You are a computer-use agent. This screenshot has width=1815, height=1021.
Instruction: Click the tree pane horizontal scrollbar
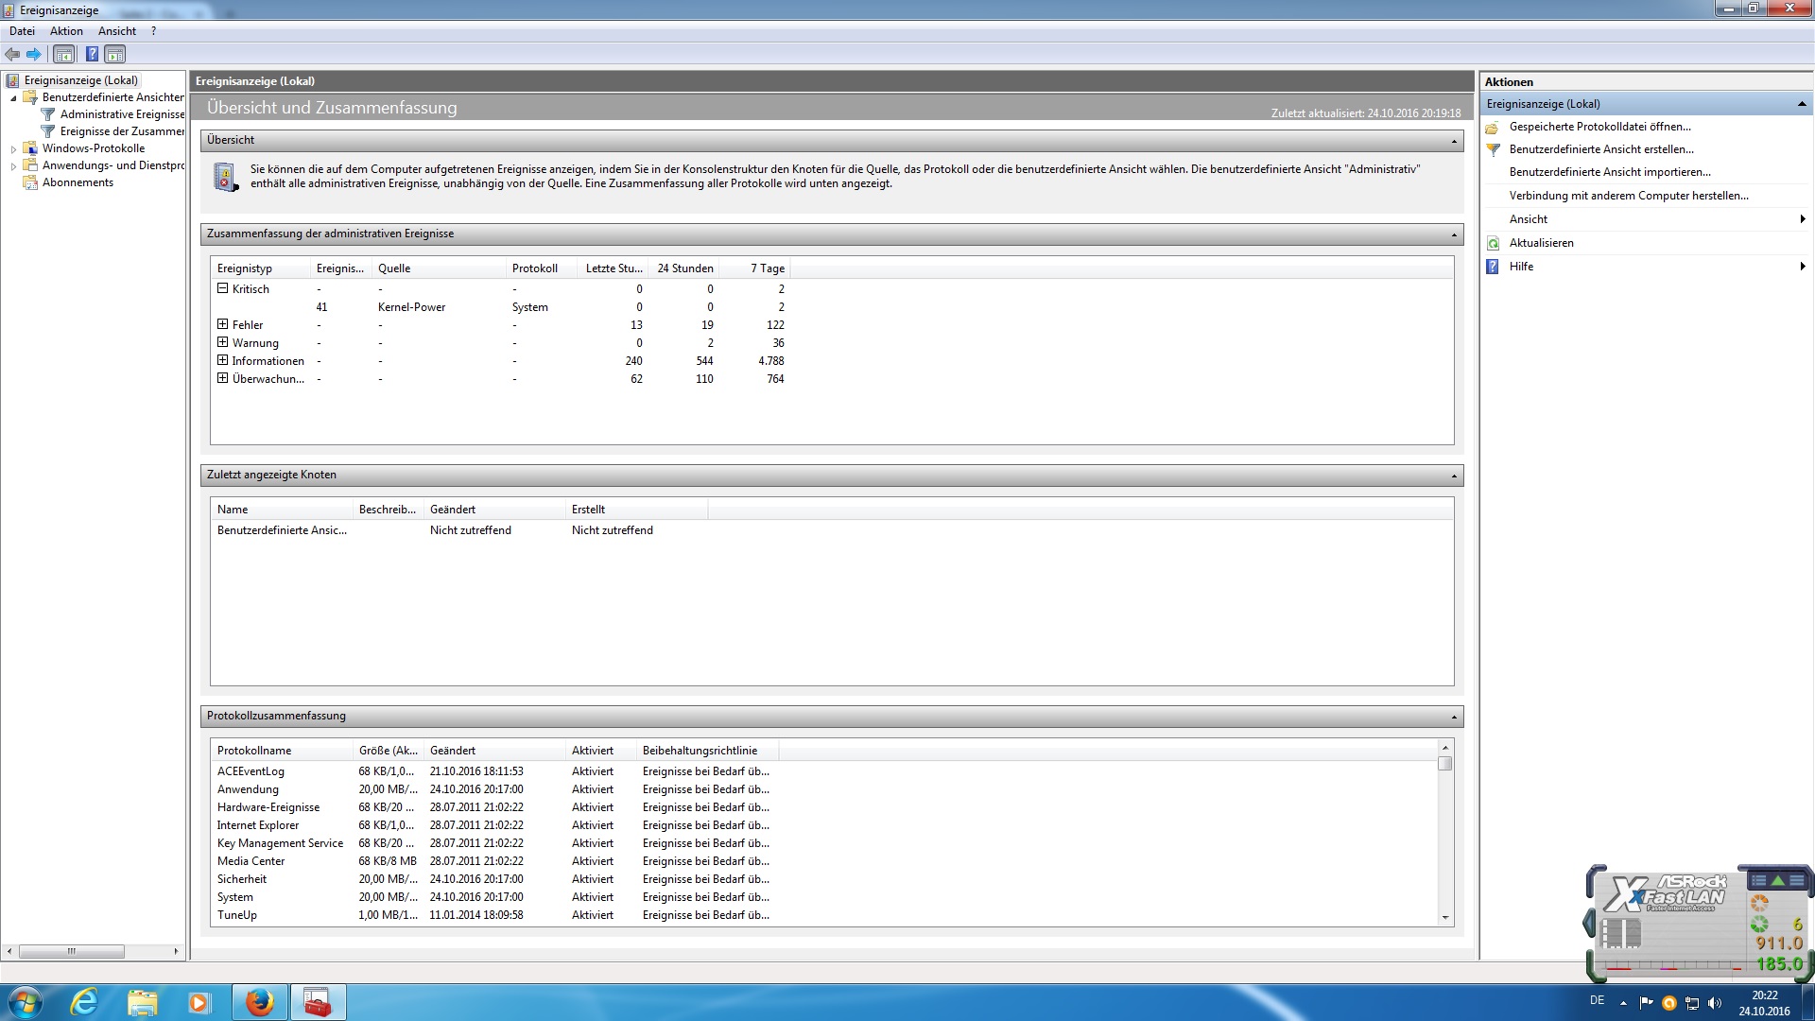tap(72, 951)
